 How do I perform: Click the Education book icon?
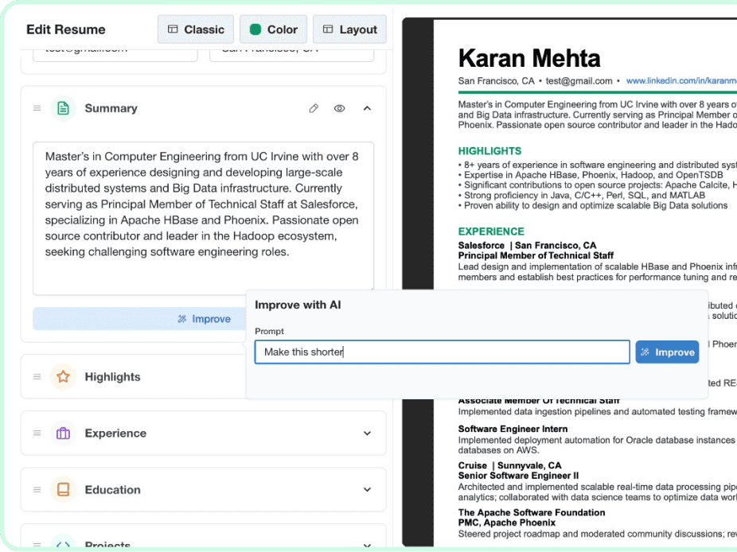click(x=63, y=489)
